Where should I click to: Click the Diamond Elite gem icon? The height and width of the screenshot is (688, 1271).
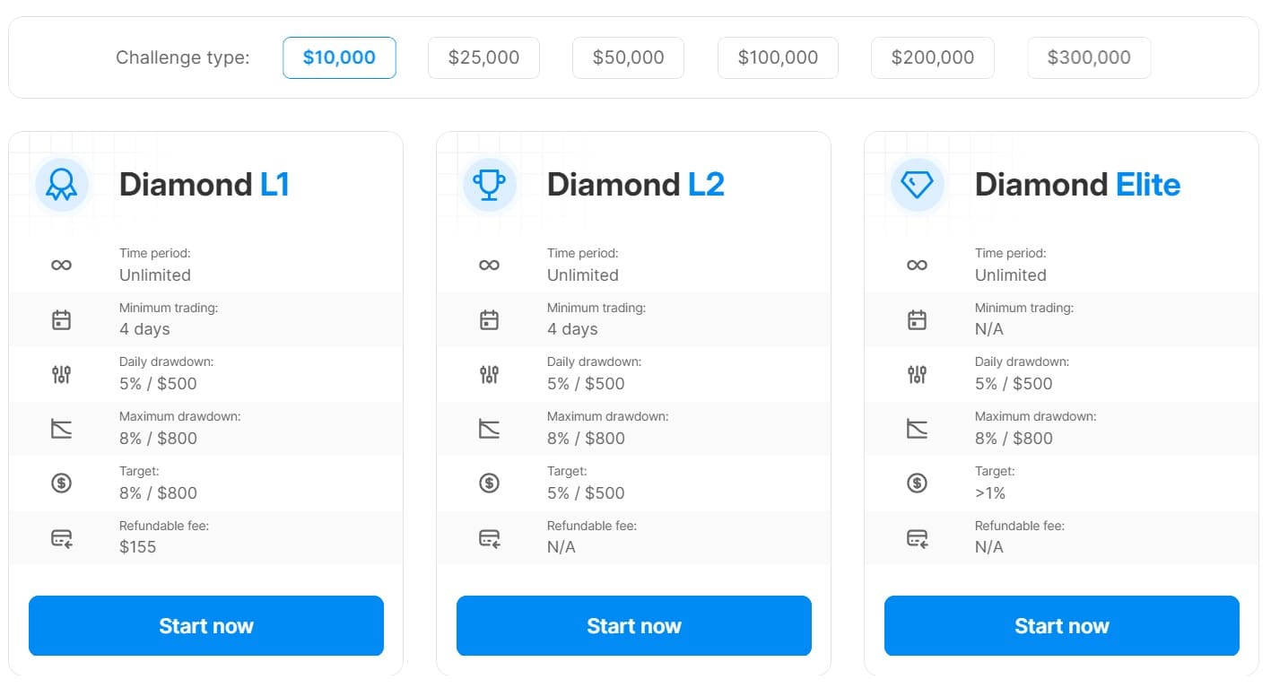917,185
